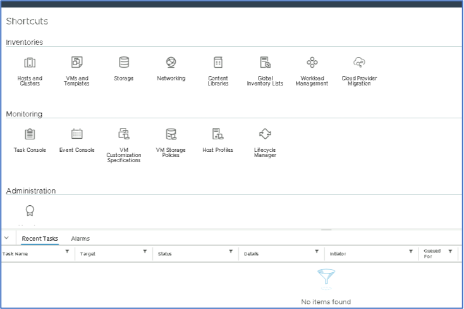The image size is (464, 309).
Task: Open Content Libraries shortcut
Action: pyautogui.click(x=218, y=63)
